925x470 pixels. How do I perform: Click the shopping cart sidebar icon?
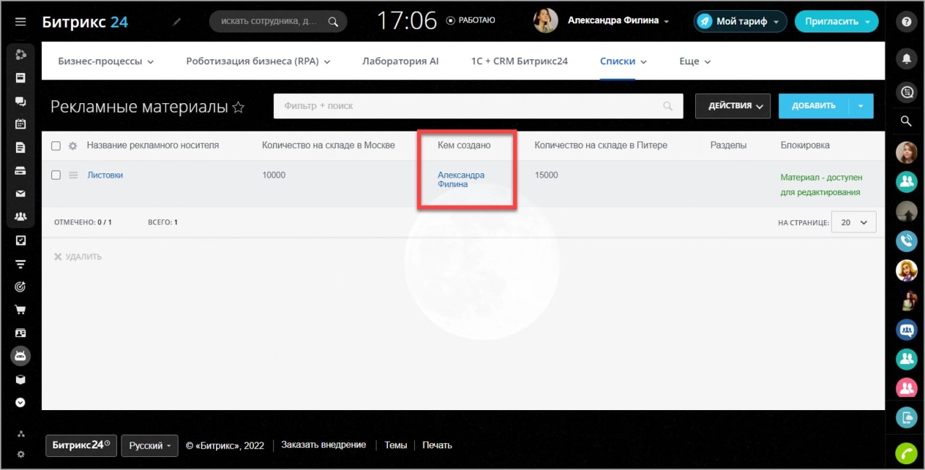tap(20, 310)
